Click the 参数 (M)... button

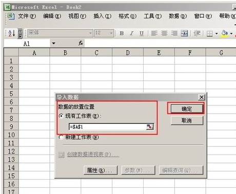pyautogui.click(x=138, y=170)
